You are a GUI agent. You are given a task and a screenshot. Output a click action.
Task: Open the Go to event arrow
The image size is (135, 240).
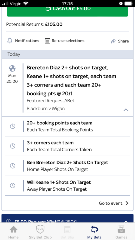[127, 203]
